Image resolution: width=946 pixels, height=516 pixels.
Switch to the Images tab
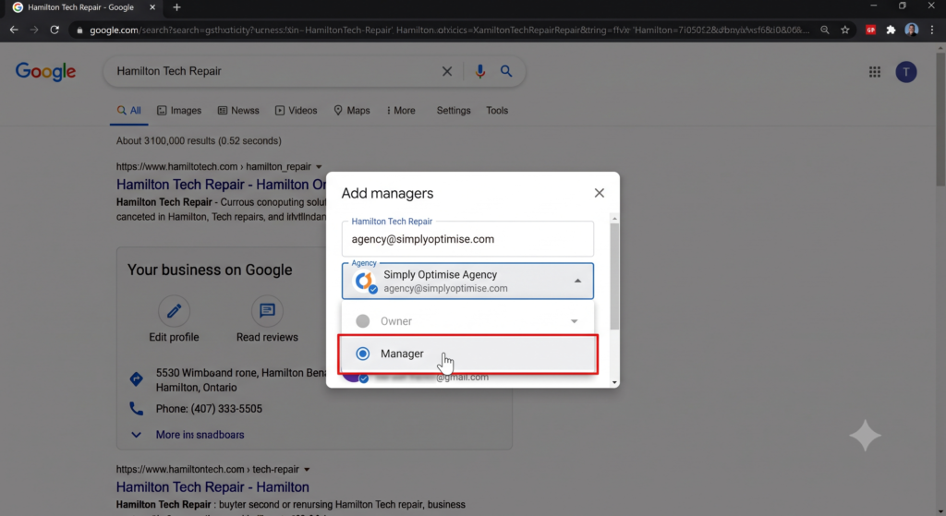[179, 111]
